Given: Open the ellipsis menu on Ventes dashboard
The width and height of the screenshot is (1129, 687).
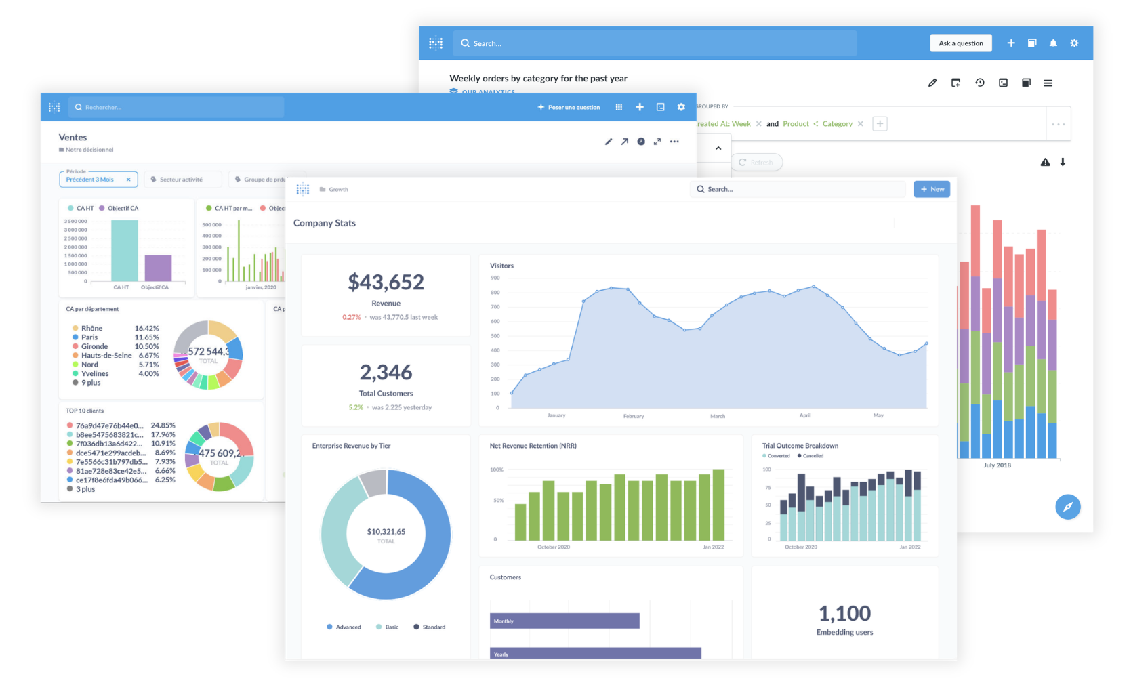Looking at the screenshot, I should pos(674,142).
